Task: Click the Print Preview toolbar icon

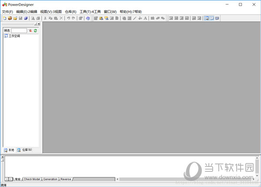Action: click(33, 18)
